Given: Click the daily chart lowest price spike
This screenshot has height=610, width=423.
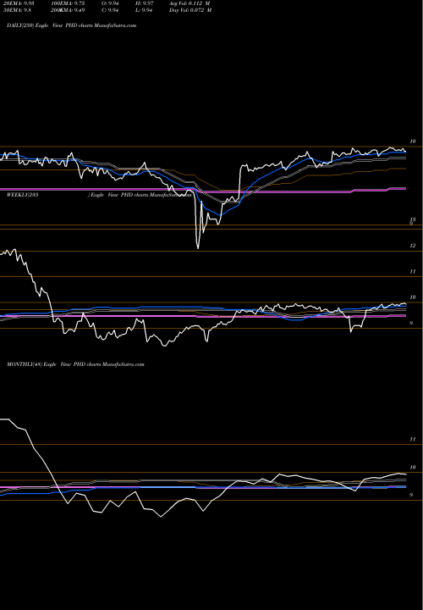Looking at the screenshot, I should pyautogui.click(x=198, y=247).
